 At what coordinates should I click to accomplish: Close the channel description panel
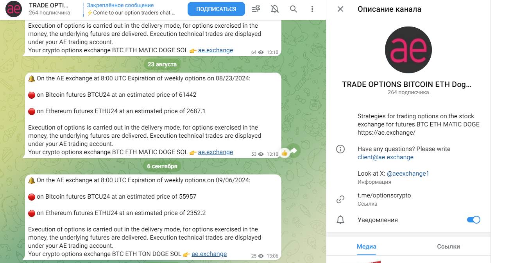pyautogui.click(x=340, y=9)
